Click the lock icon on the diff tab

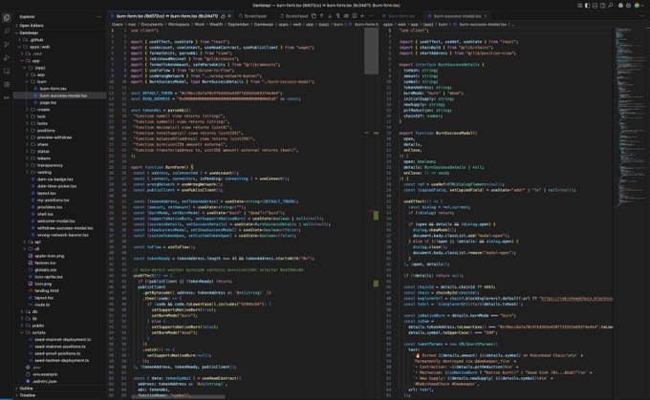coord(223,16)
